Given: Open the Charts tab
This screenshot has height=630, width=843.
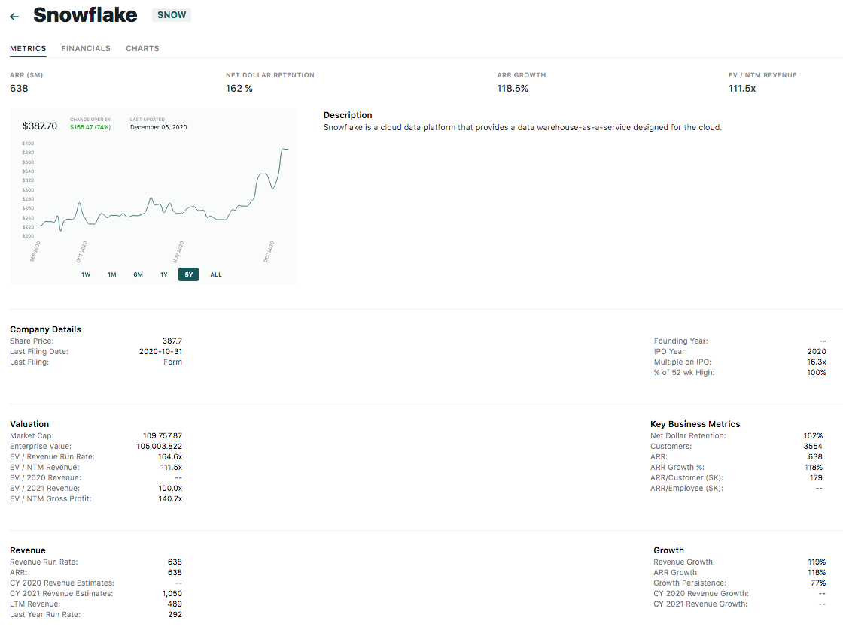Looking at the screenshot, I should tap(142, 48).
